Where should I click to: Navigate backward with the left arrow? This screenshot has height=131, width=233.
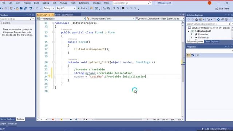71,119
